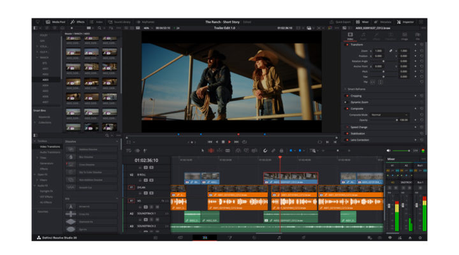
Task: Show the Mixer panel
Action: 362,22
